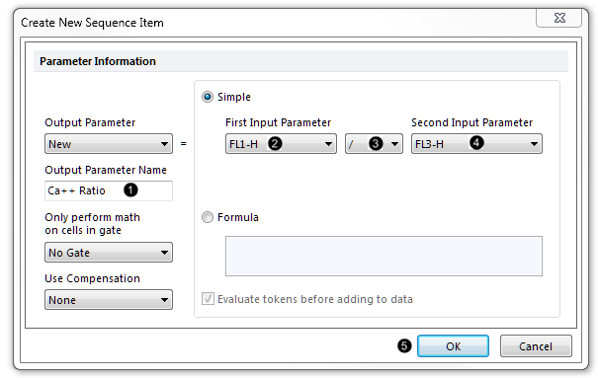Toggle Evaluate tokens before adding to data checkbox
The height and width of the screenshot is (378, 598).
[208, 299]
